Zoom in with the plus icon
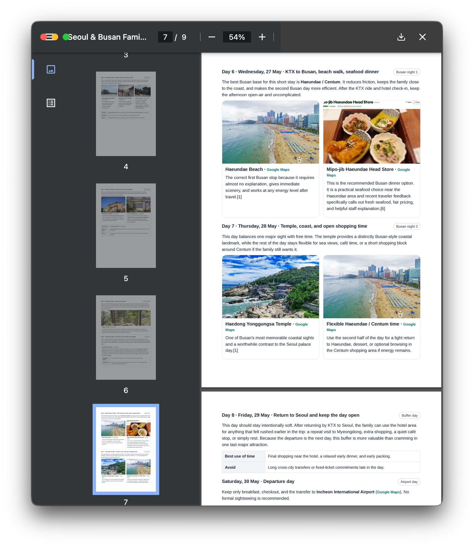Viewport: 474px width, 547px height. (262, 37)
